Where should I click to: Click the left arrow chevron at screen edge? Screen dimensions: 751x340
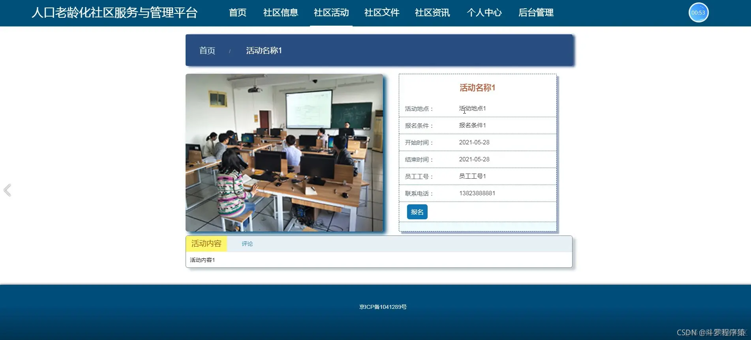click(7, 190)
